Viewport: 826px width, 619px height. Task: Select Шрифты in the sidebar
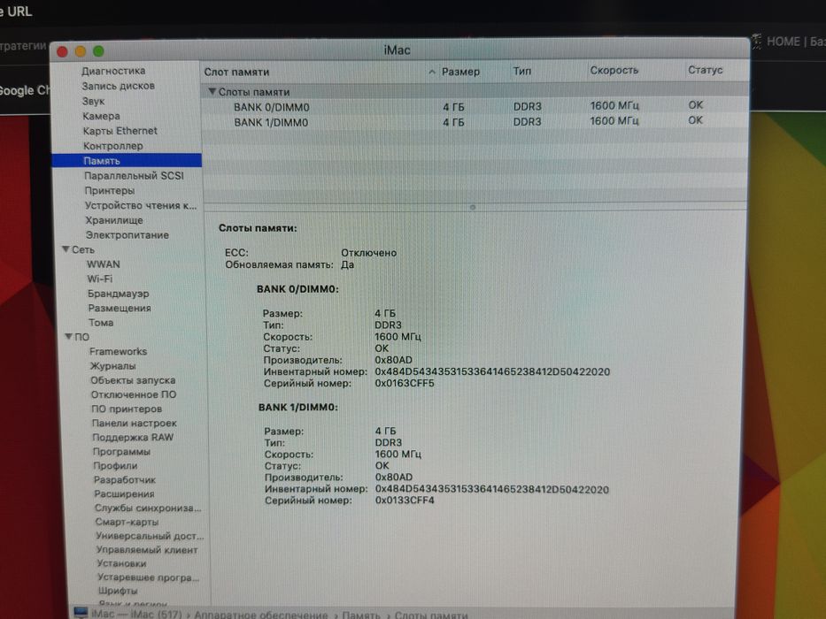[x=118, y=591]
